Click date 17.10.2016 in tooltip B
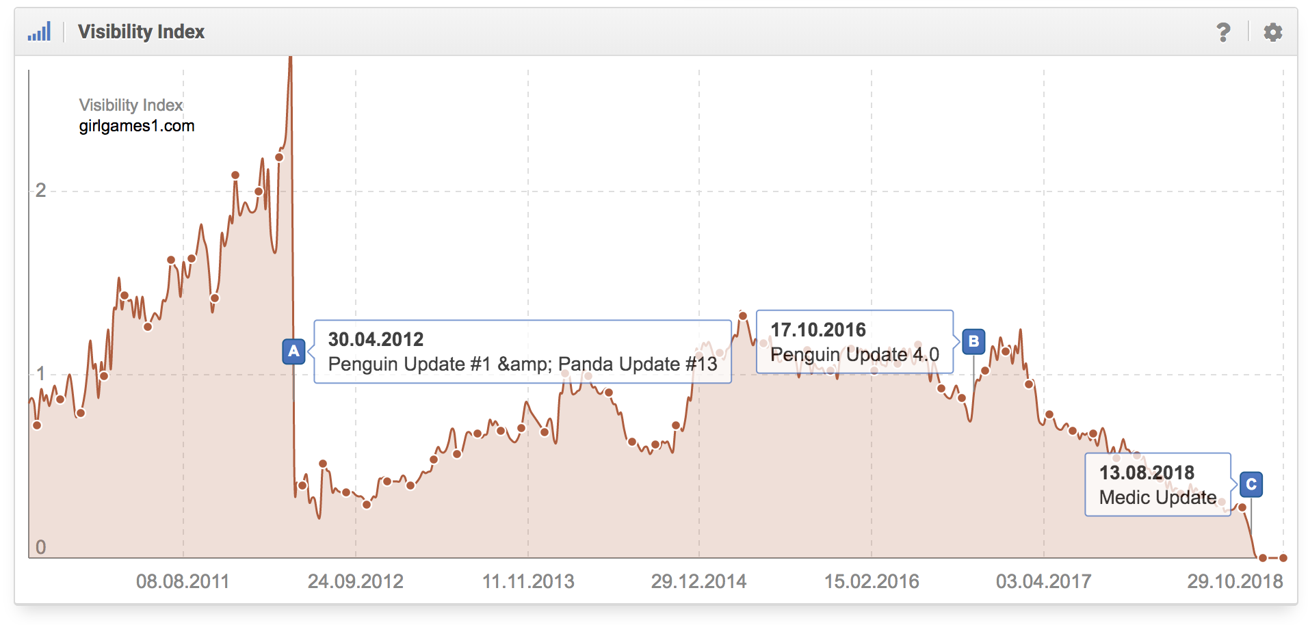 pos(818,330)
